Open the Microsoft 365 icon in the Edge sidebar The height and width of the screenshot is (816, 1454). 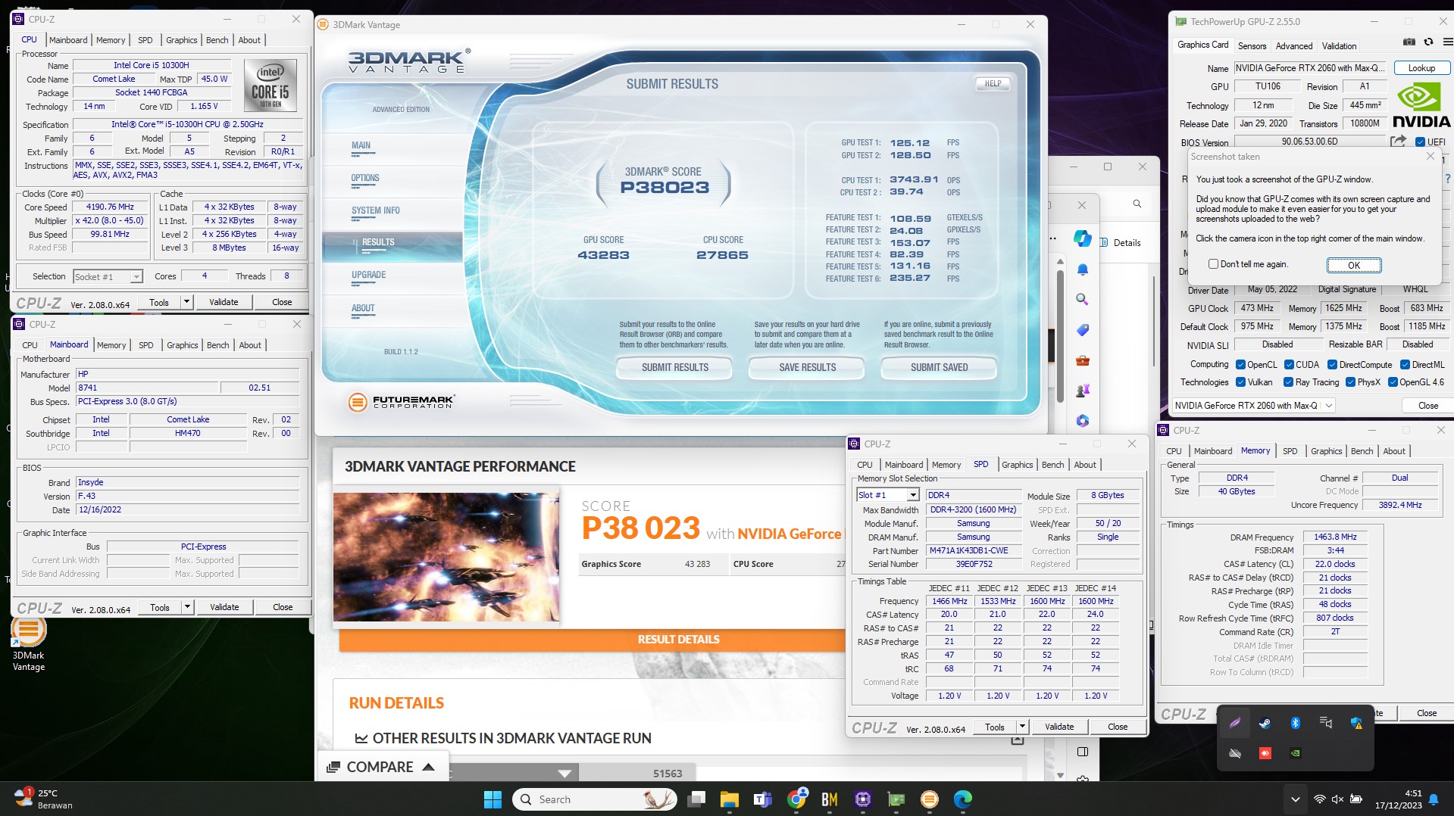coord(1082,421)
